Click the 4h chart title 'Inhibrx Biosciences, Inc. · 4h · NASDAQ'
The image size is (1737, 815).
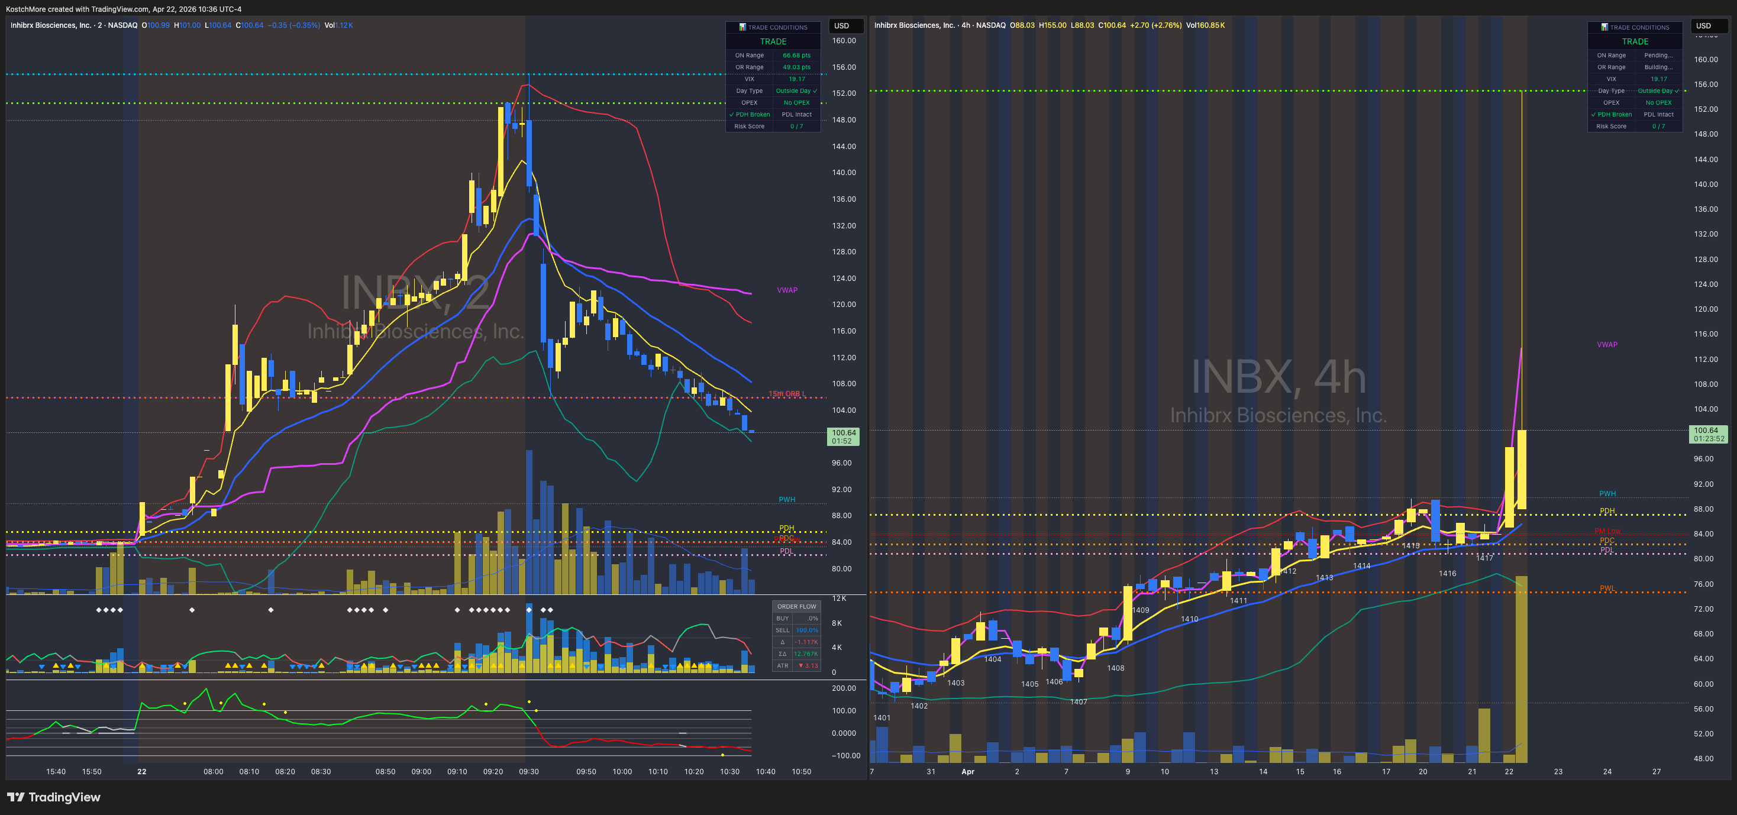[x=939, y=25]
